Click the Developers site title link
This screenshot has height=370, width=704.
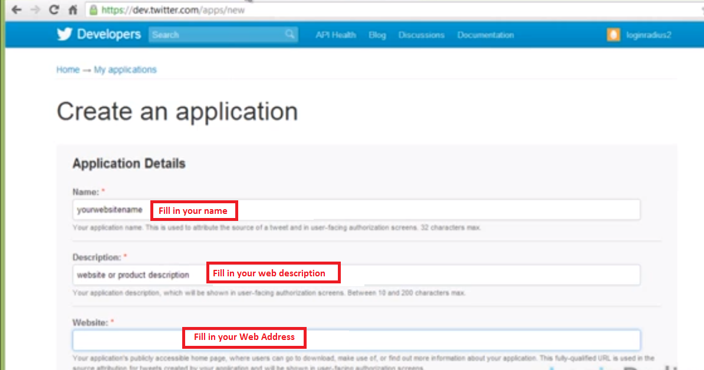109,35
